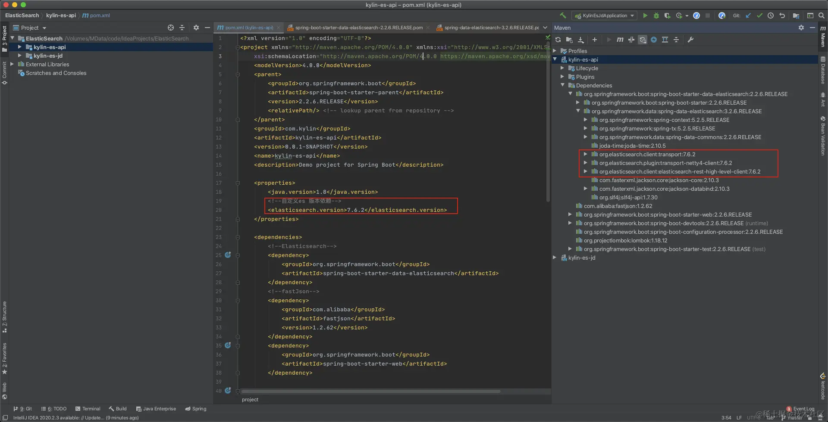Hide the Maven tool window with the minus icon
Viewport: 828px width, 422px height.
pyautogui.click(x=812, y=28)
